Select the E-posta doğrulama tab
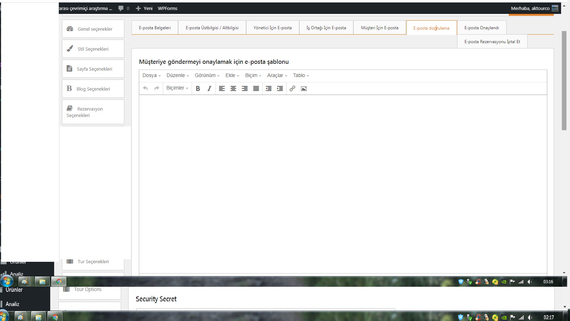The height and width of the screenshot is (321, 570). [431, 28]
